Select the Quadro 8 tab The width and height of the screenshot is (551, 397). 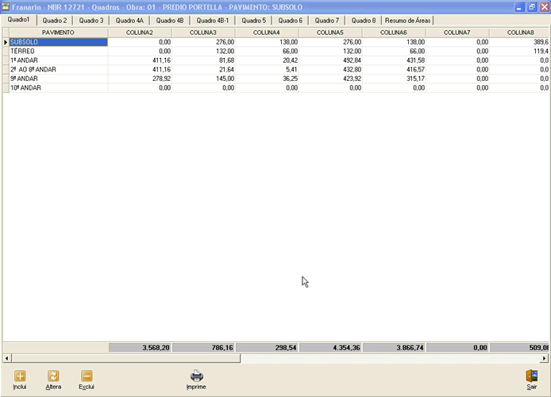pos(364,21)
